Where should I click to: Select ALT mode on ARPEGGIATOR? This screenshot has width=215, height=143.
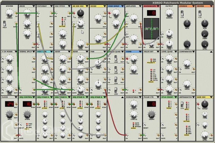(187, 130)
